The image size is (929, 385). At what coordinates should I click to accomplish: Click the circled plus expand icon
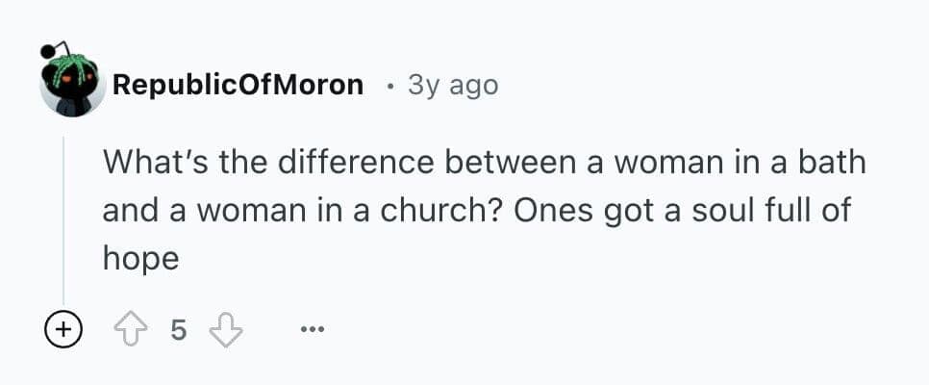63,330
